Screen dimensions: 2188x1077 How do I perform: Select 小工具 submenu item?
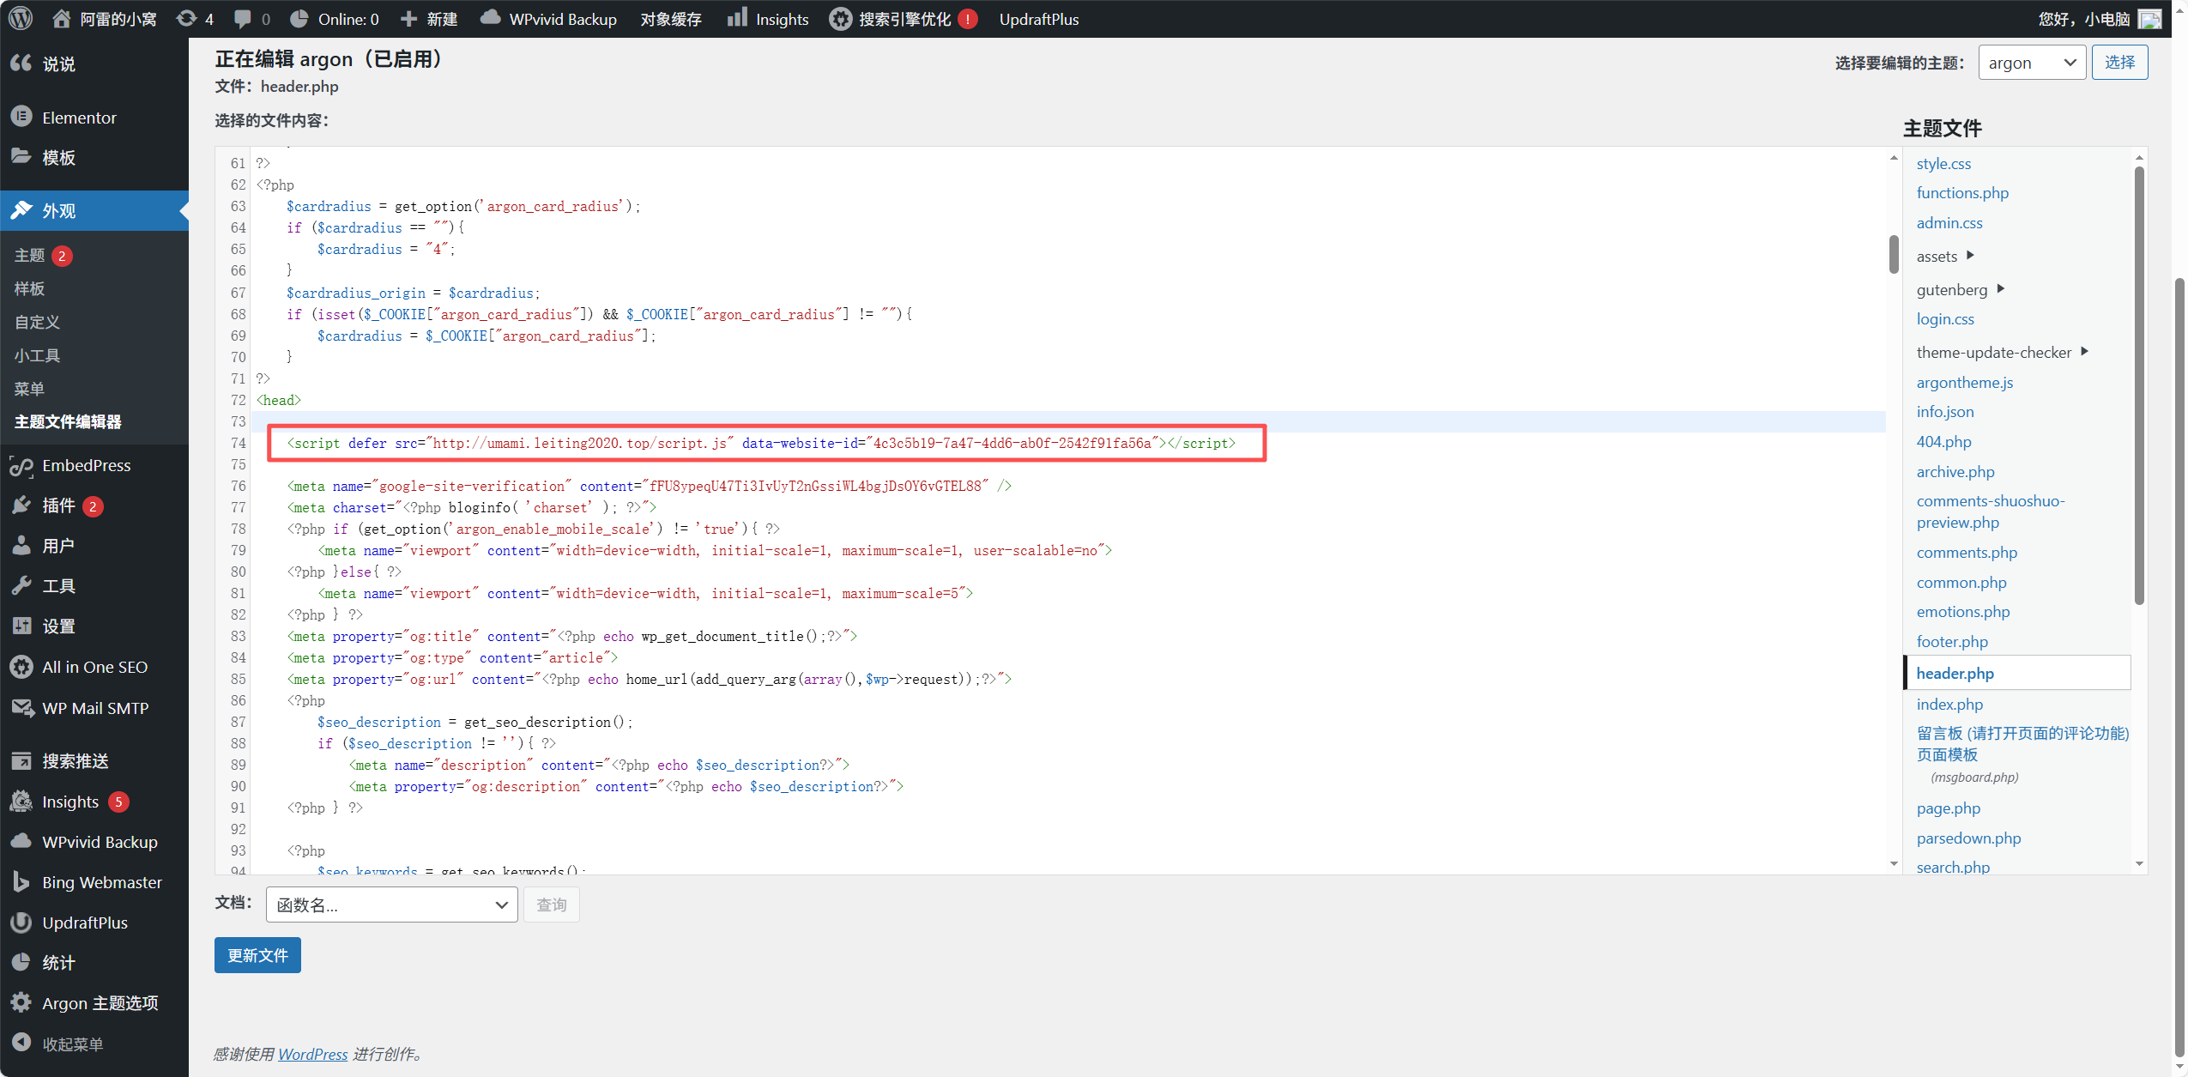(x=37, y=355)
